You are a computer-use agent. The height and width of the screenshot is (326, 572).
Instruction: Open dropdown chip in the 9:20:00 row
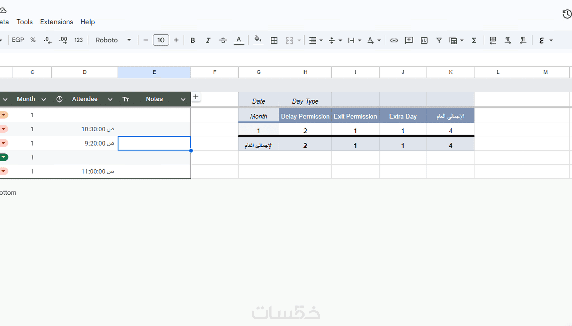click(x=4, y=143)
